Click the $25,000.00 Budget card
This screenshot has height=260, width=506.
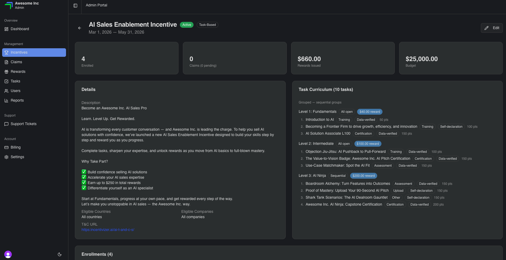pyautogui.click(x=451, y=58)
